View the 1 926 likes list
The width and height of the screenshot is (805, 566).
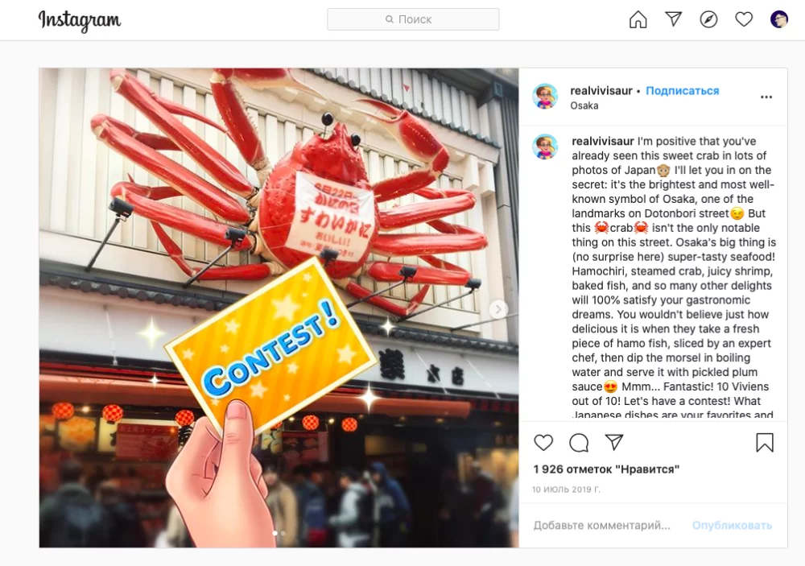click(x=606, y=469)
